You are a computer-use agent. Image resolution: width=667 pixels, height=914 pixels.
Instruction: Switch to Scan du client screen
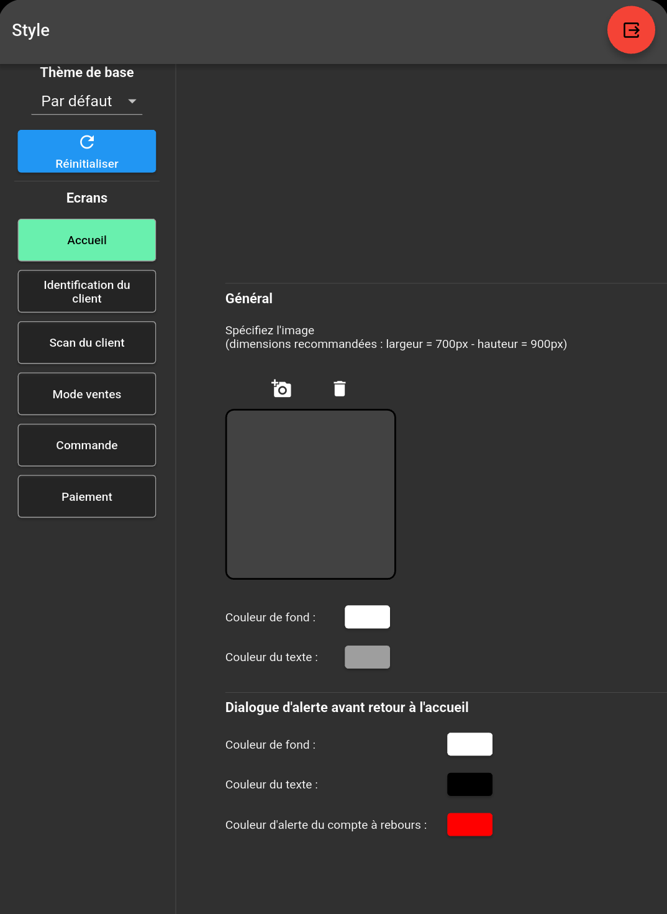tap(87, 342)
